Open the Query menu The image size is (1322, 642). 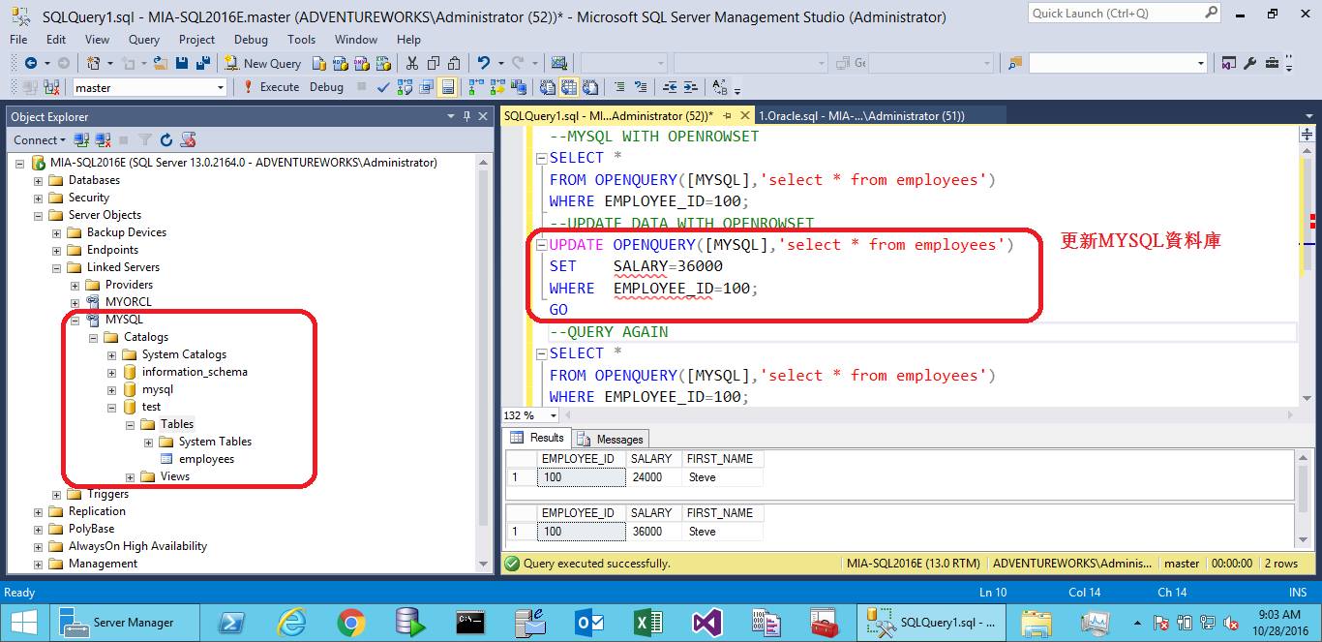click(x=144, y=40)
